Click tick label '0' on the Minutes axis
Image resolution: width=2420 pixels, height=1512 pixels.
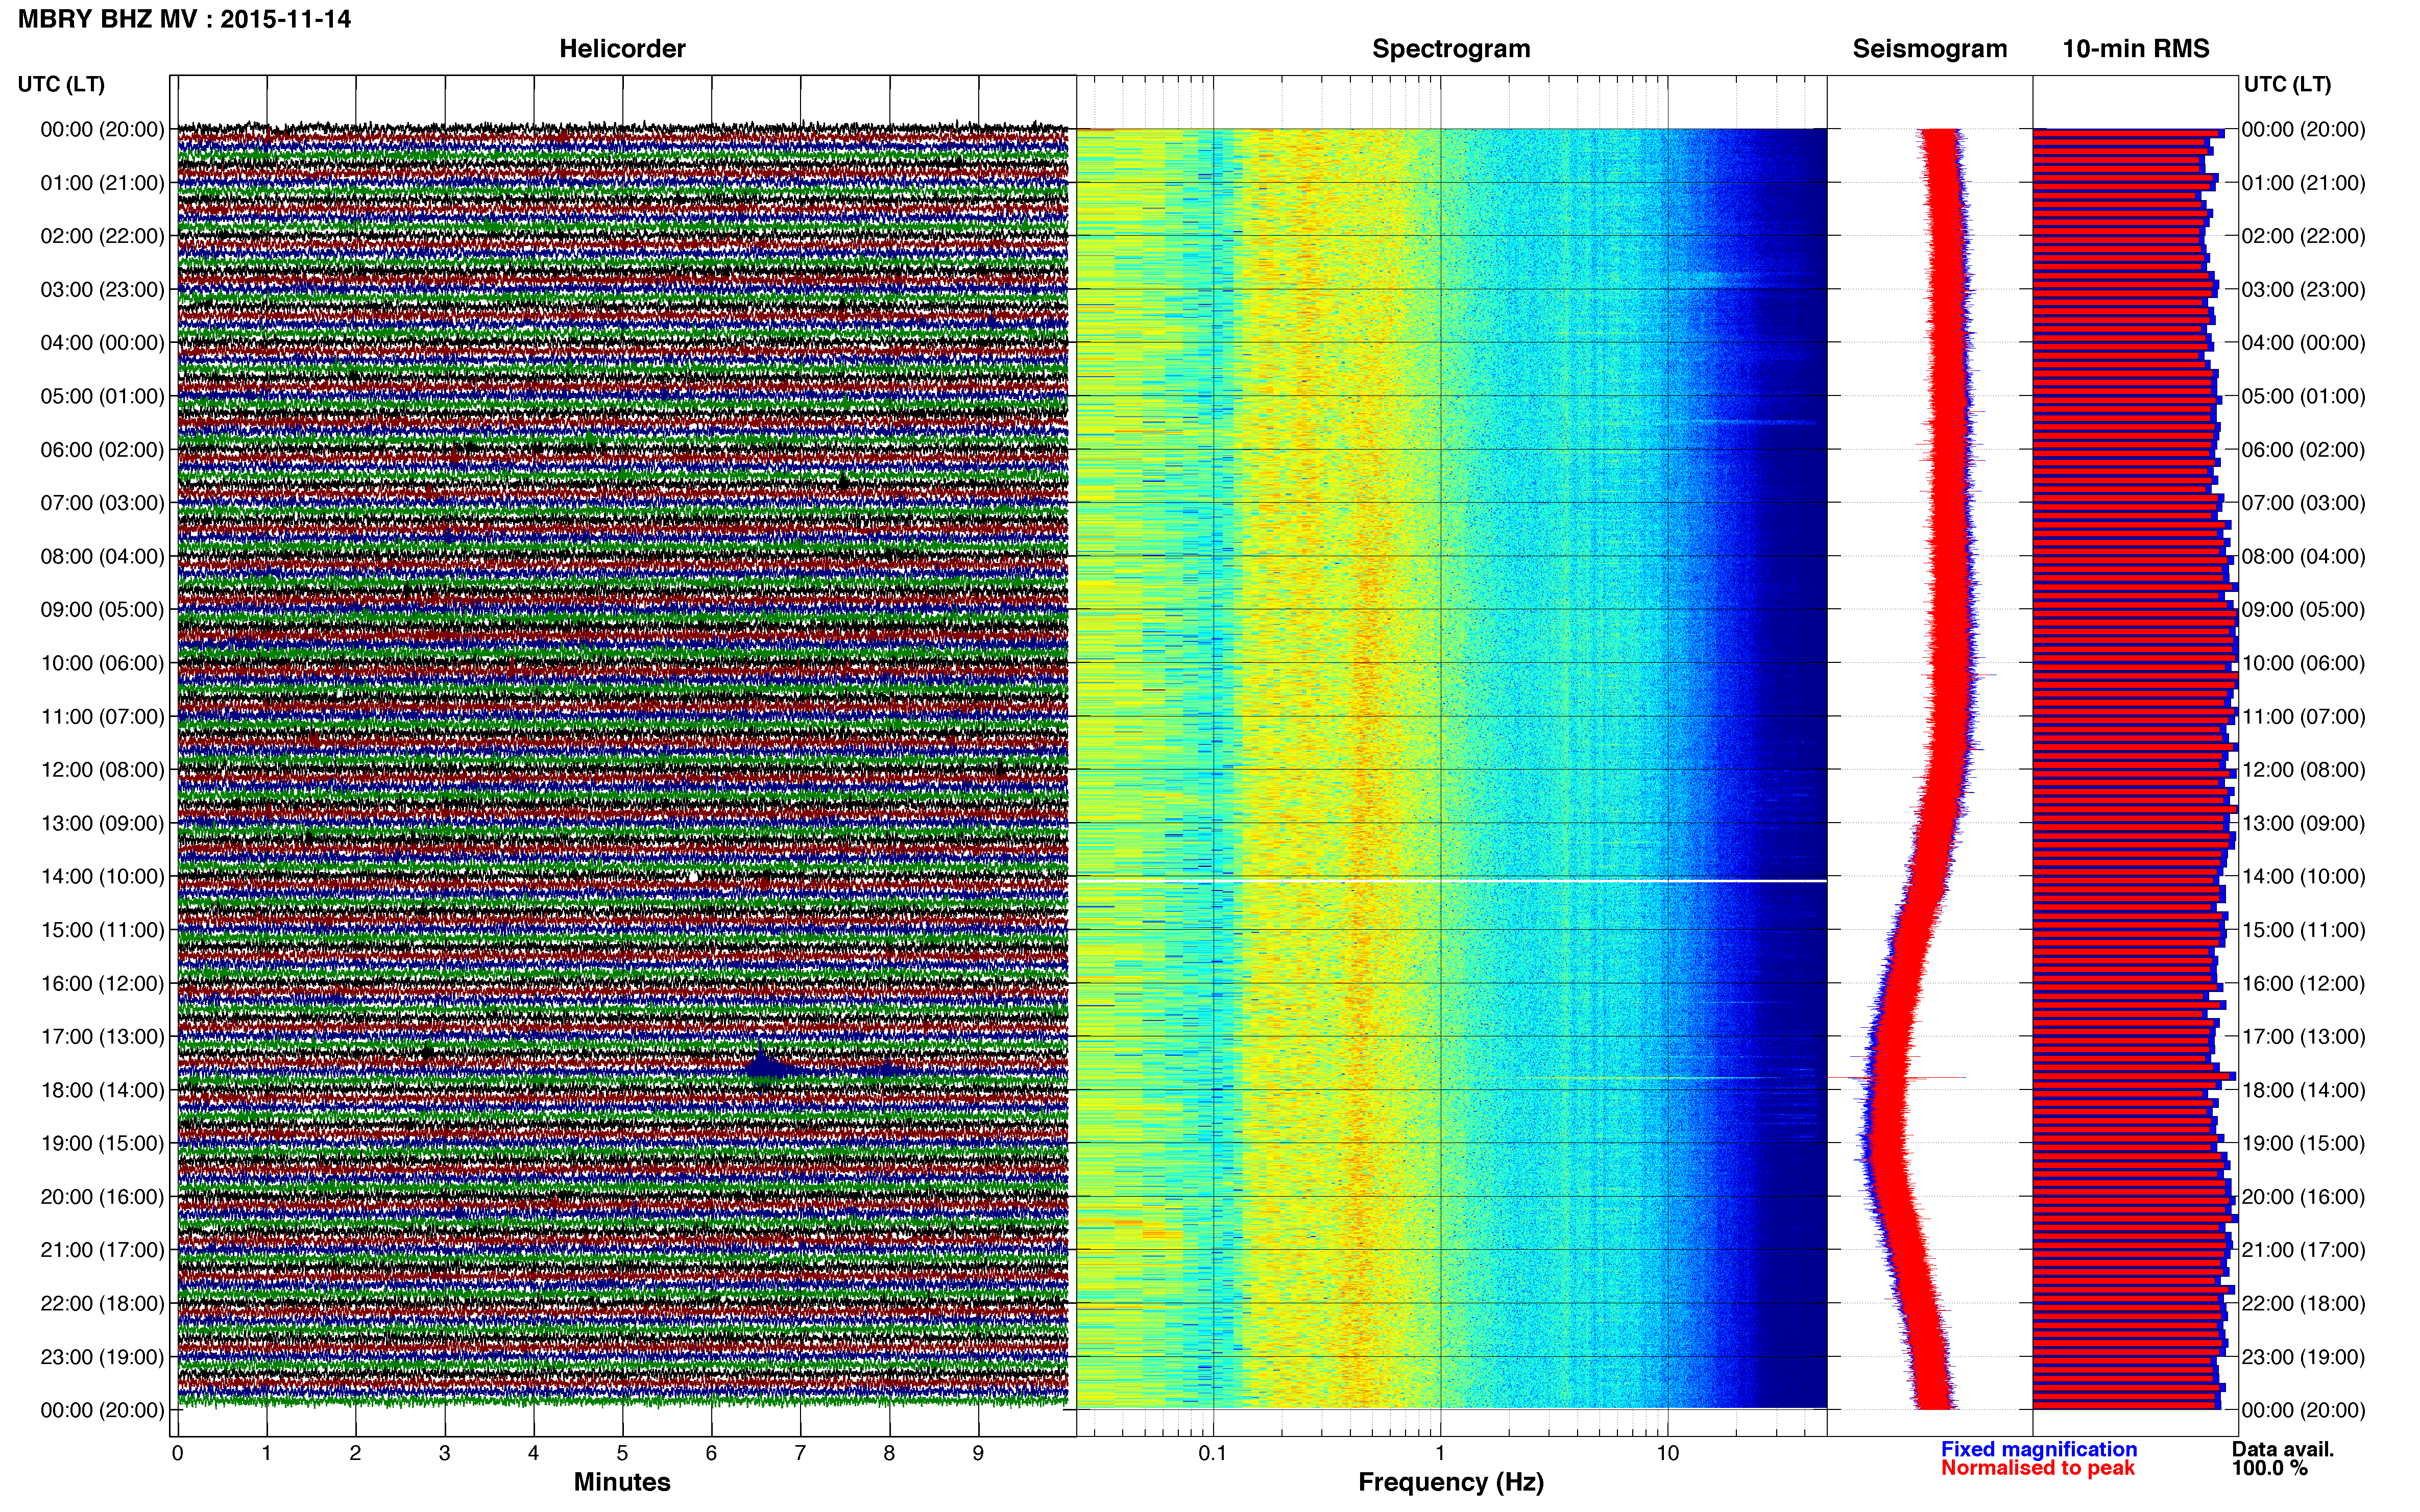178,1454
